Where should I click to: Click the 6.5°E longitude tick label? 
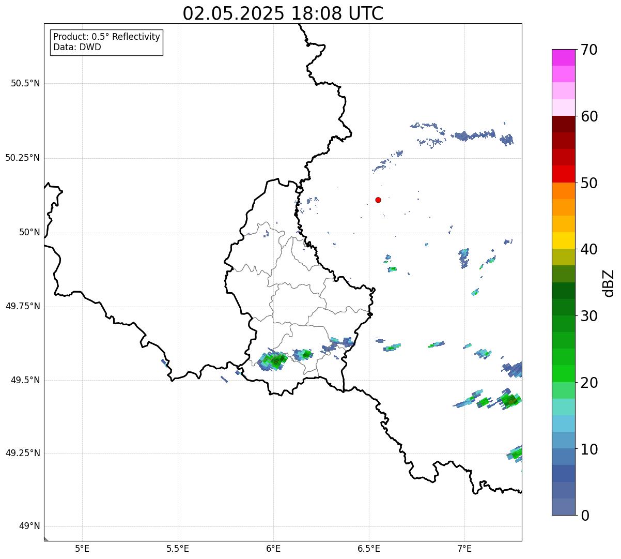(x=369, y=549)
